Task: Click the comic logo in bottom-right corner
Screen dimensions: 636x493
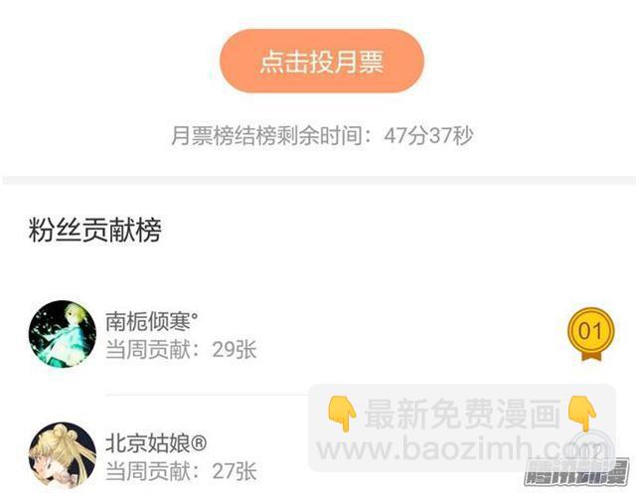Action: [x=576, y=472]
